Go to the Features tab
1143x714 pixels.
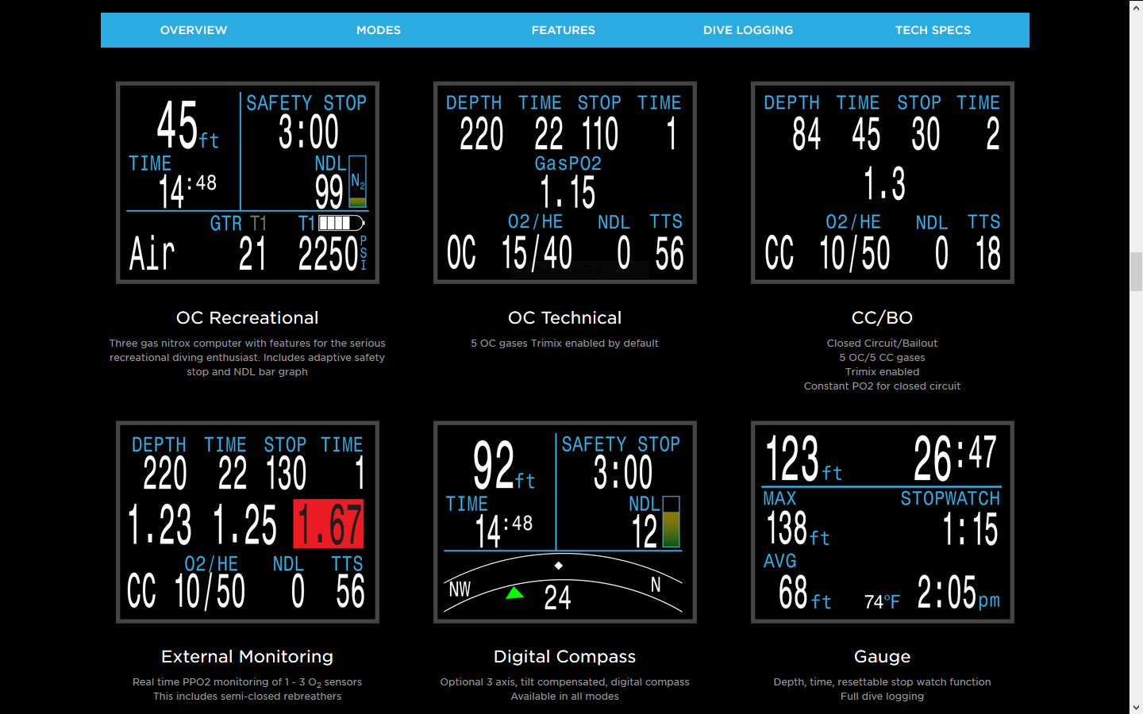click(564, 30)
